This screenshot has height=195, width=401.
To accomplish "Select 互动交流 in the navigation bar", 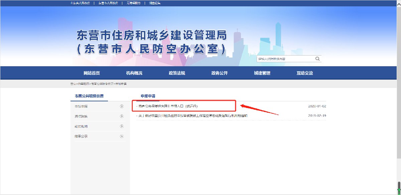I will click(305, 73).
